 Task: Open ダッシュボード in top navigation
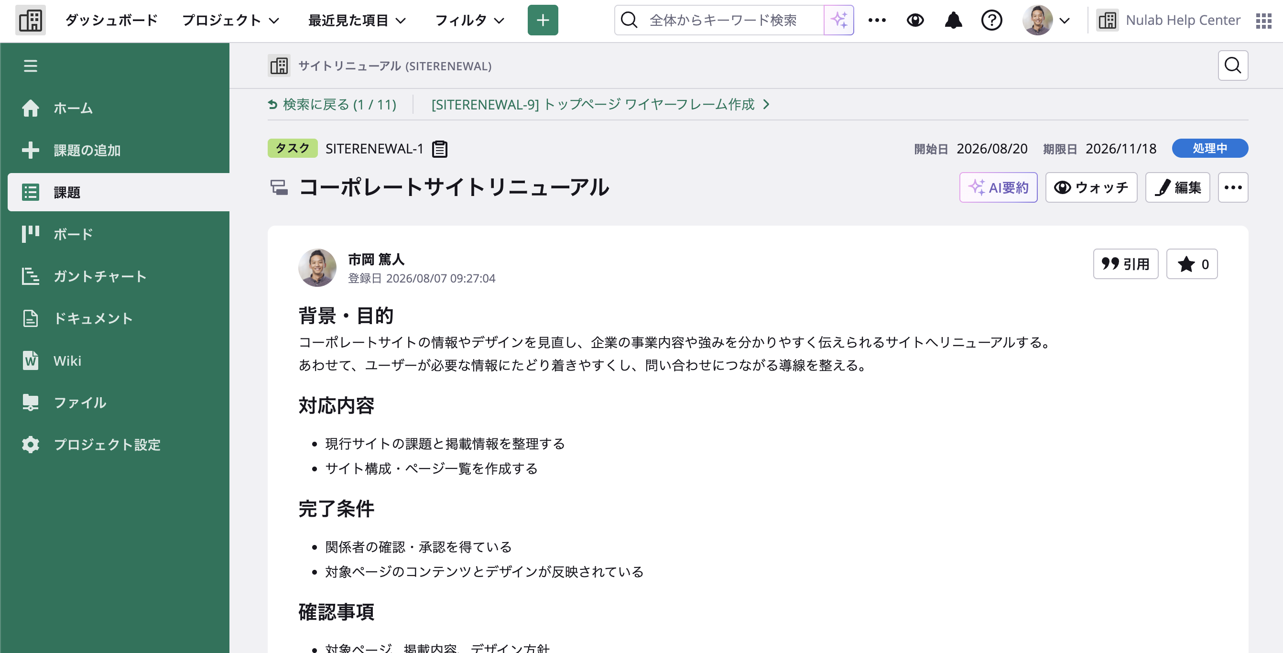pos(111,21)
